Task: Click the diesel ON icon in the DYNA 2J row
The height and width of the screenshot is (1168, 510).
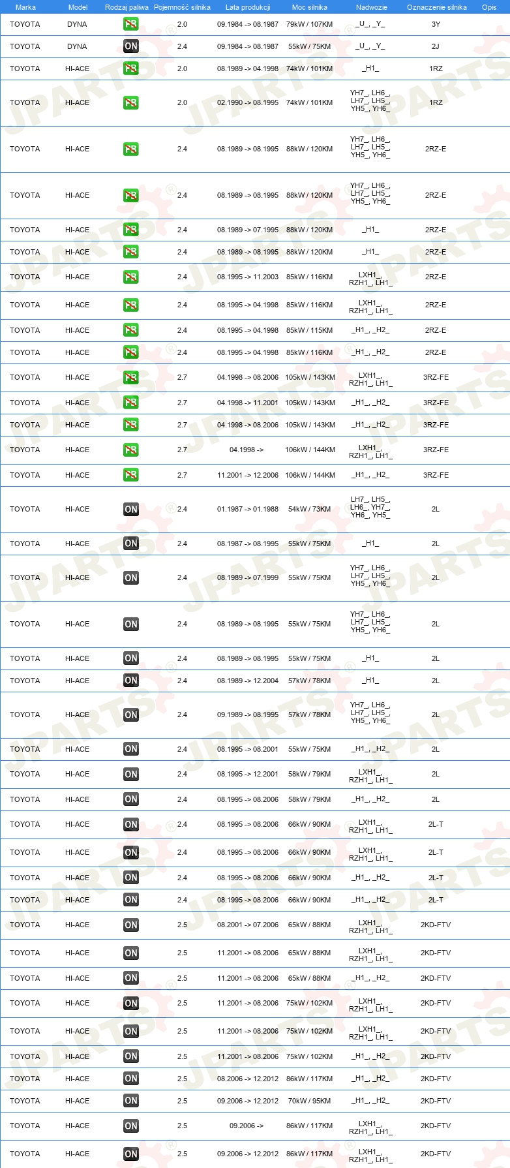Action: [131, 46]
